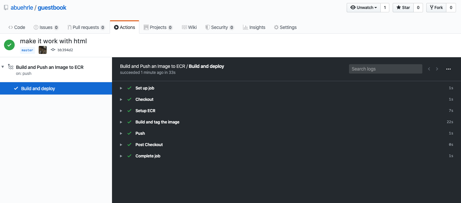Screen dimensions: 461x203
Task: Open the guestbook repository link
Action: pyautogui.click(x=52, y=7)
